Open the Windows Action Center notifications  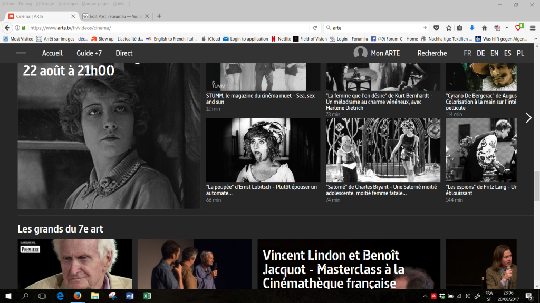tap(529, 296)
